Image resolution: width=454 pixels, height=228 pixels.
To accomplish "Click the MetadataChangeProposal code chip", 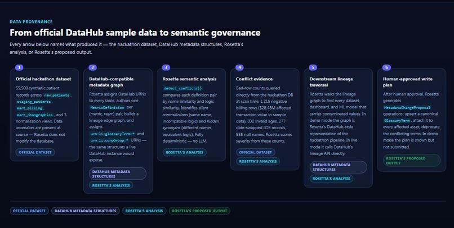I will coord(407,108).
